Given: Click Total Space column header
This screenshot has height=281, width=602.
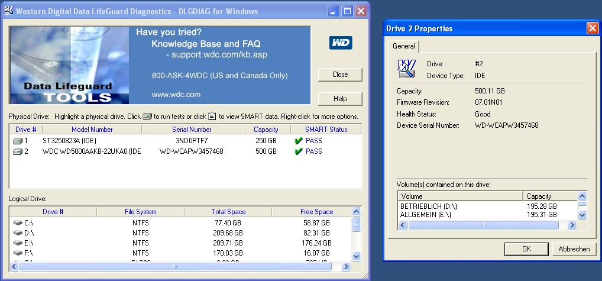Looking at the screenshot, I should pos(228,212).
